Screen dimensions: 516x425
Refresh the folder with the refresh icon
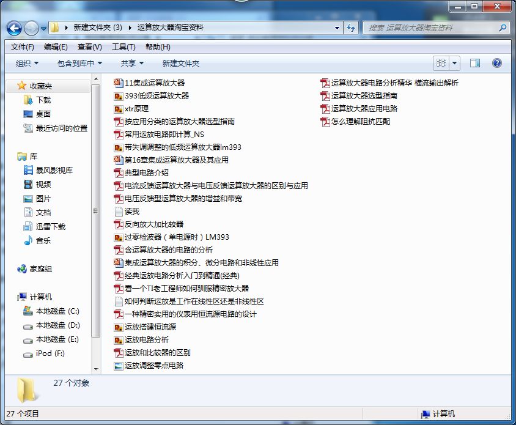351,28
